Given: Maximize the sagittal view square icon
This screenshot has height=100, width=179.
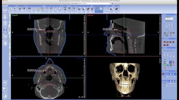Looking at the screenshot, I should click(x=160, y=16).
